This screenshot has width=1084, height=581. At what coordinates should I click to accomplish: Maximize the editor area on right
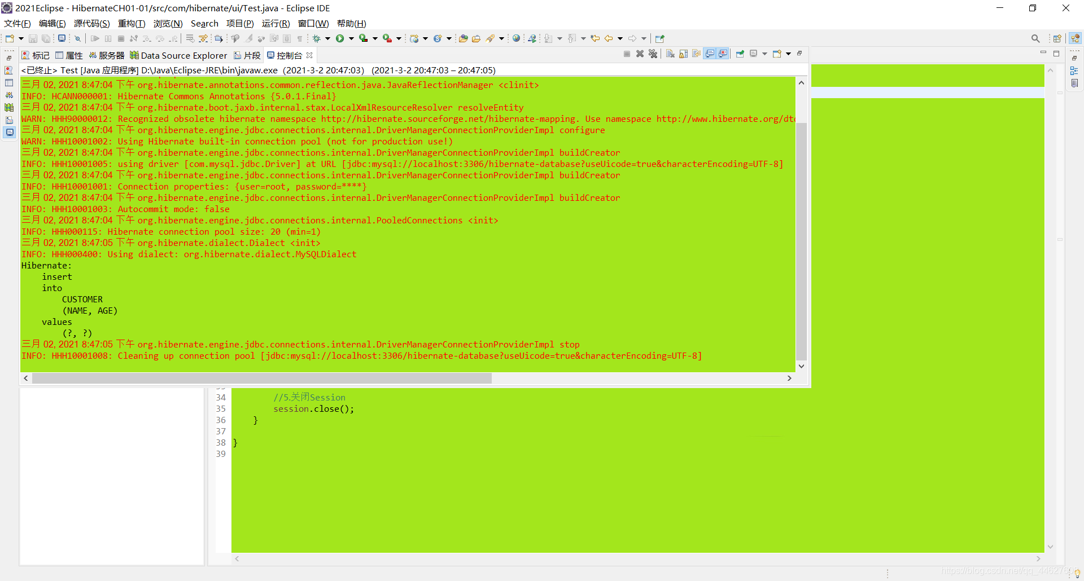click(x=1056, y=54)
